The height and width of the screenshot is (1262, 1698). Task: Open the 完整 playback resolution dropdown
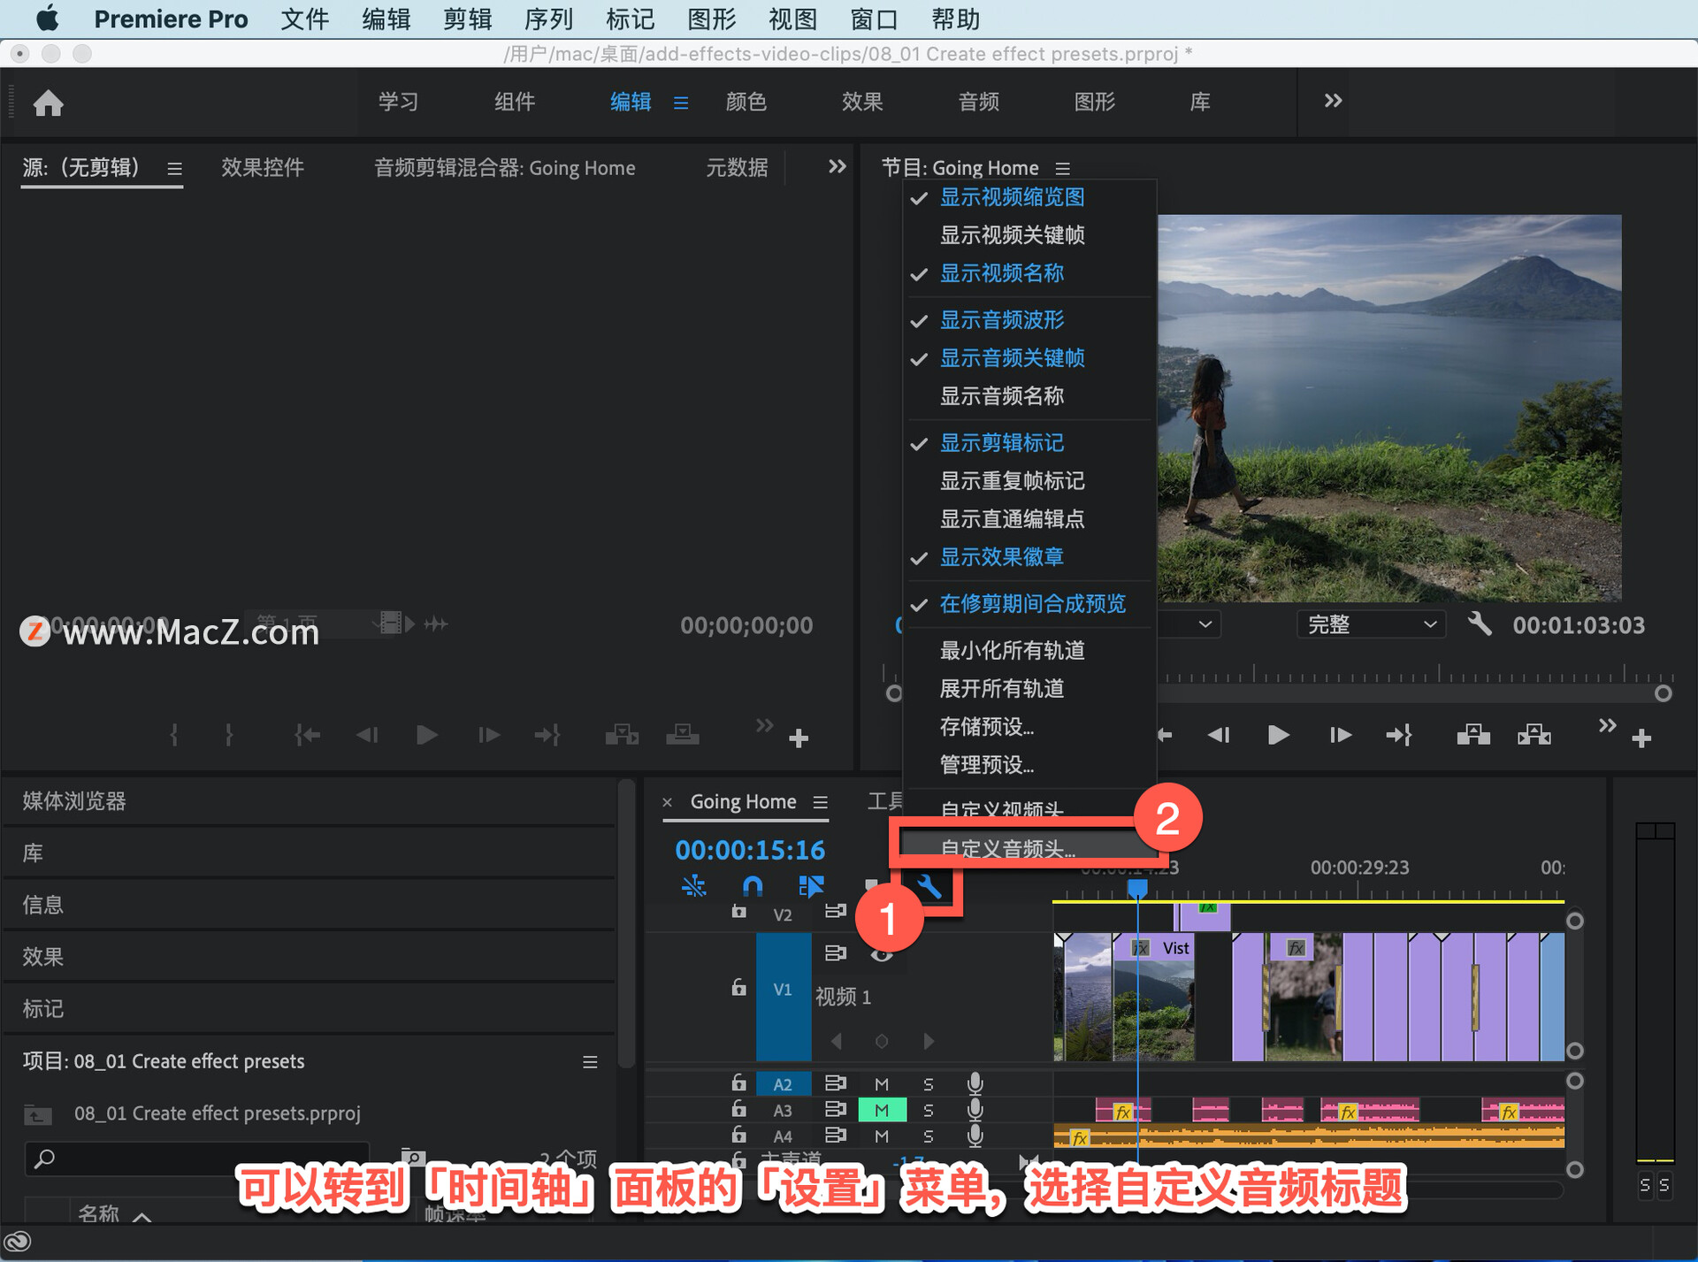coord(1370,624)
